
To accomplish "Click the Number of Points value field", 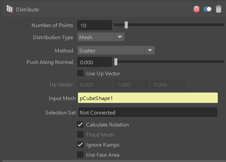I will 94,25.
